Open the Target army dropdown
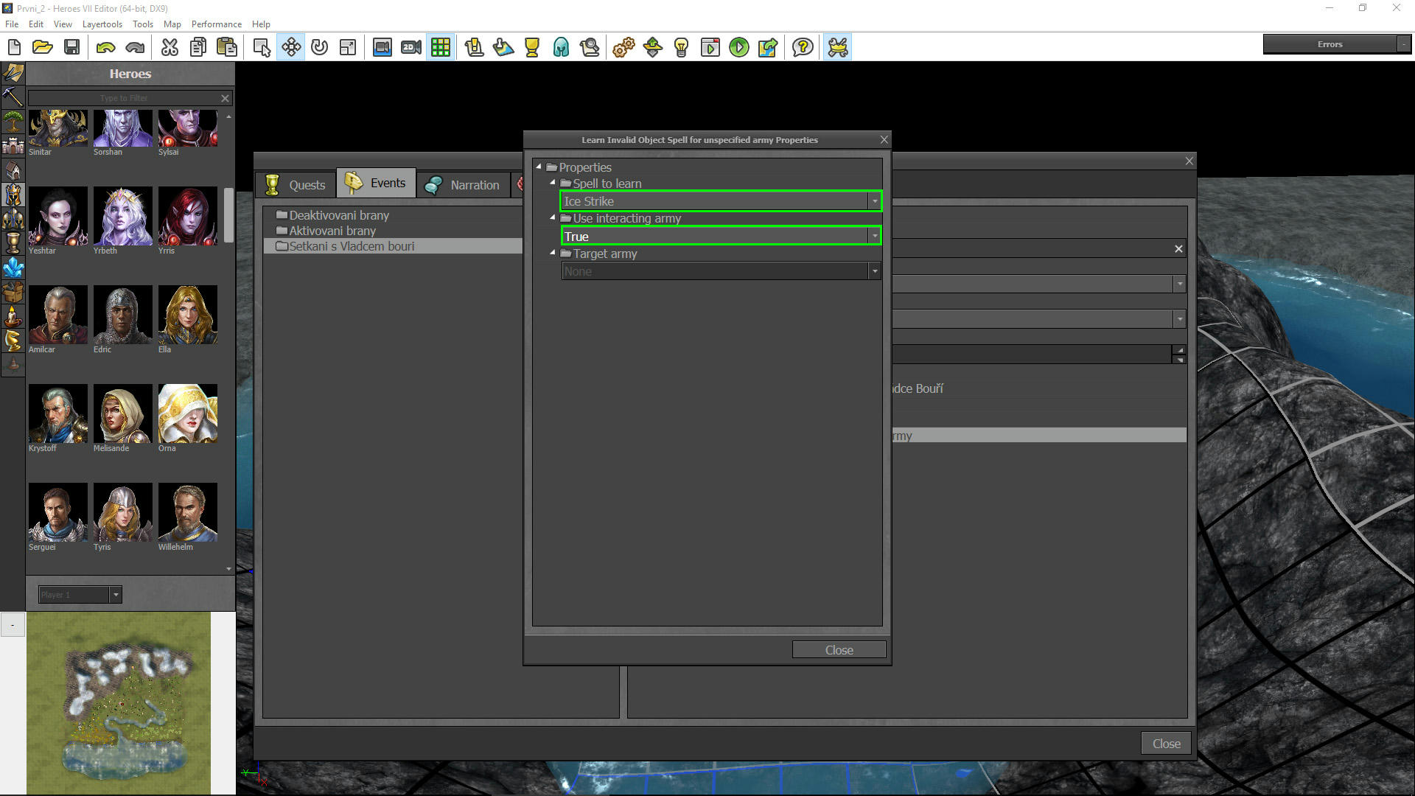Screen dimensions: 1415x796 [874, 271]
